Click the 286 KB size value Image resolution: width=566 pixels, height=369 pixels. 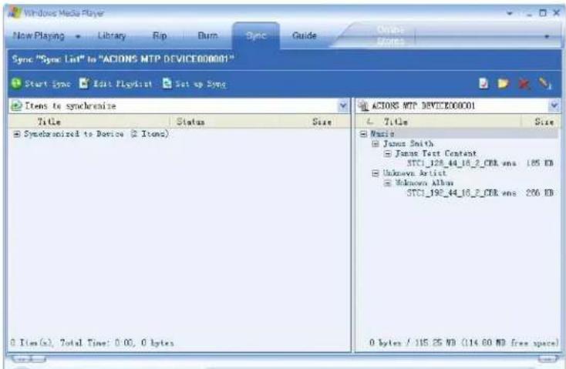click(540, 193)
